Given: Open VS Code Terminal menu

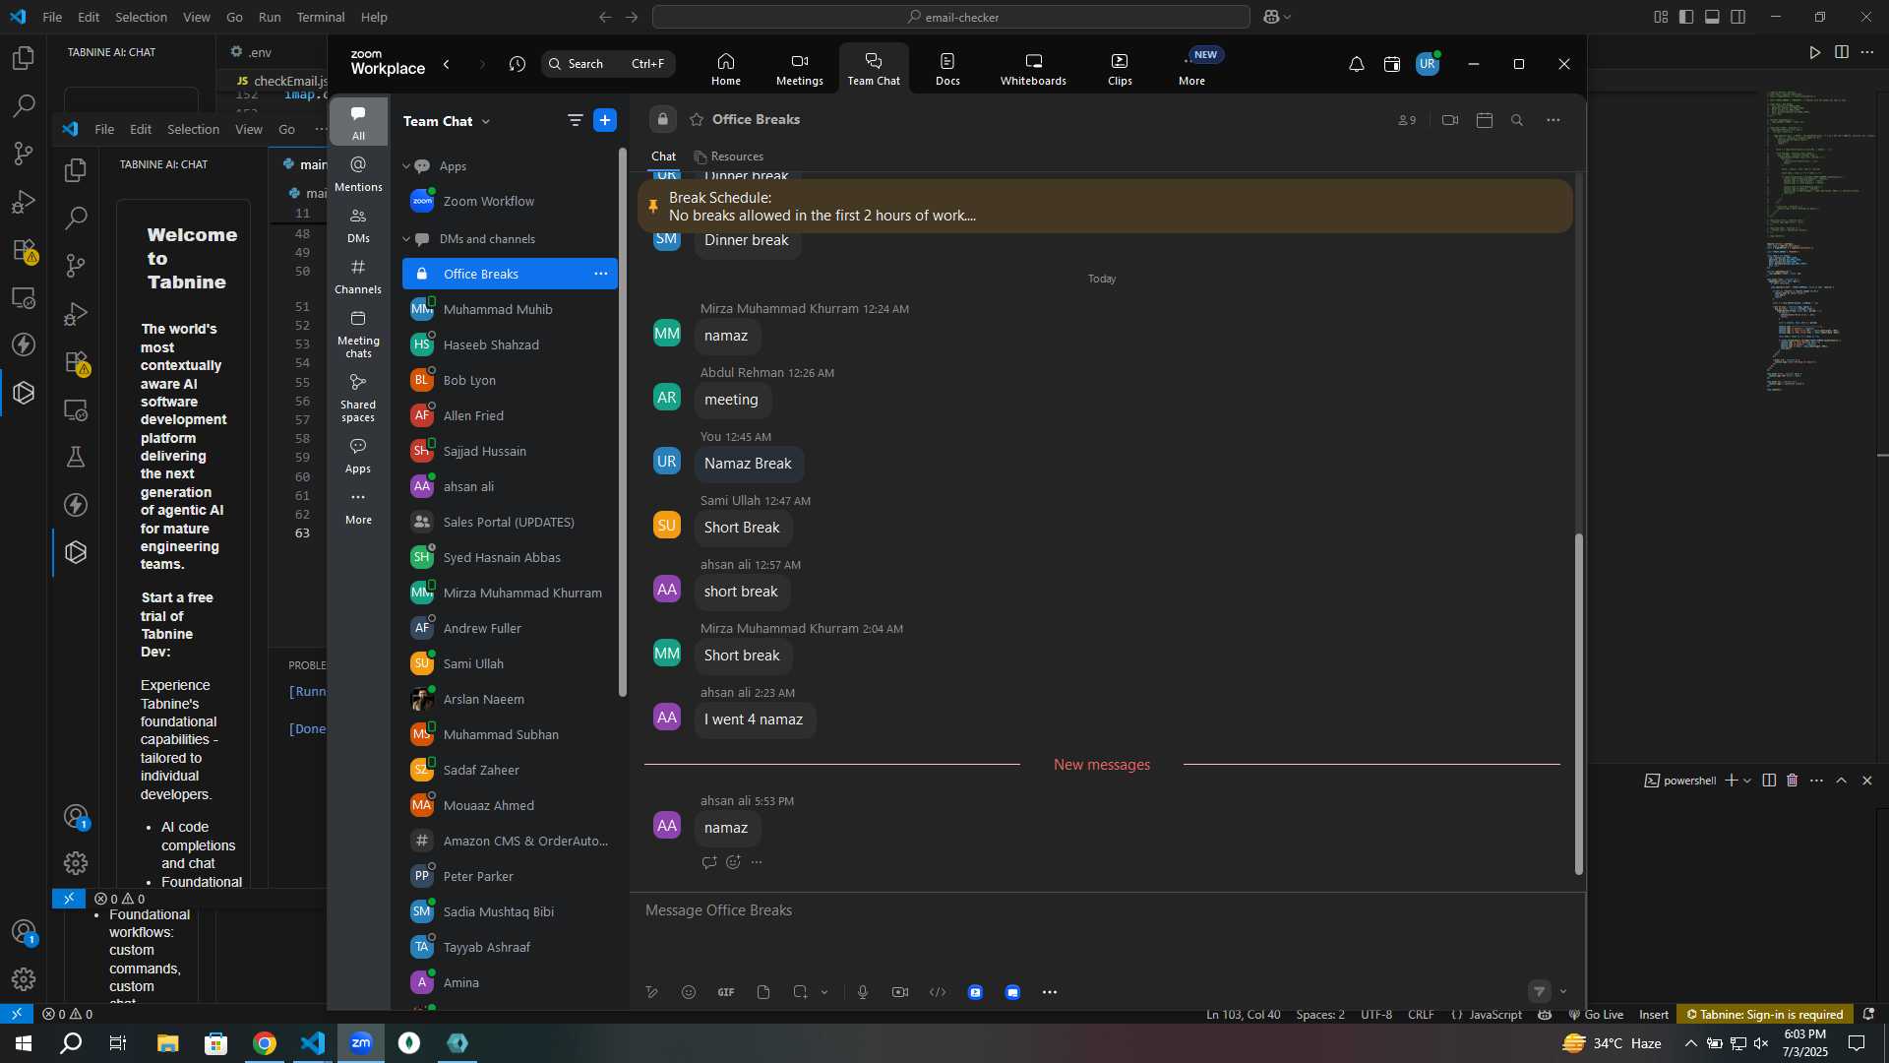Looking at the screenshot, I should [x=321, y=17].
